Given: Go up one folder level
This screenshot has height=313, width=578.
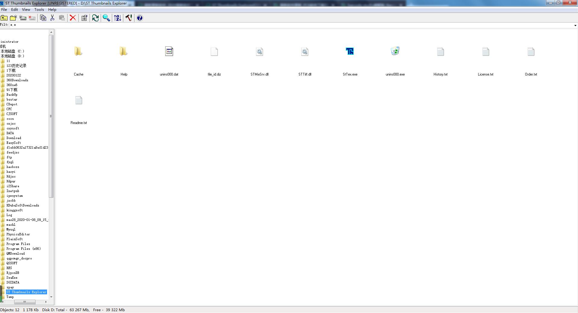Looking at the screenshot, I should point(4,18).
